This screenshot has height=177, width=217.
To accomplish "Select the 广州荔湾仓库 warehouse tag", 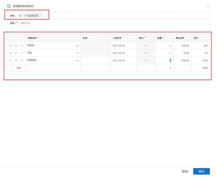I will click(33, 16).
